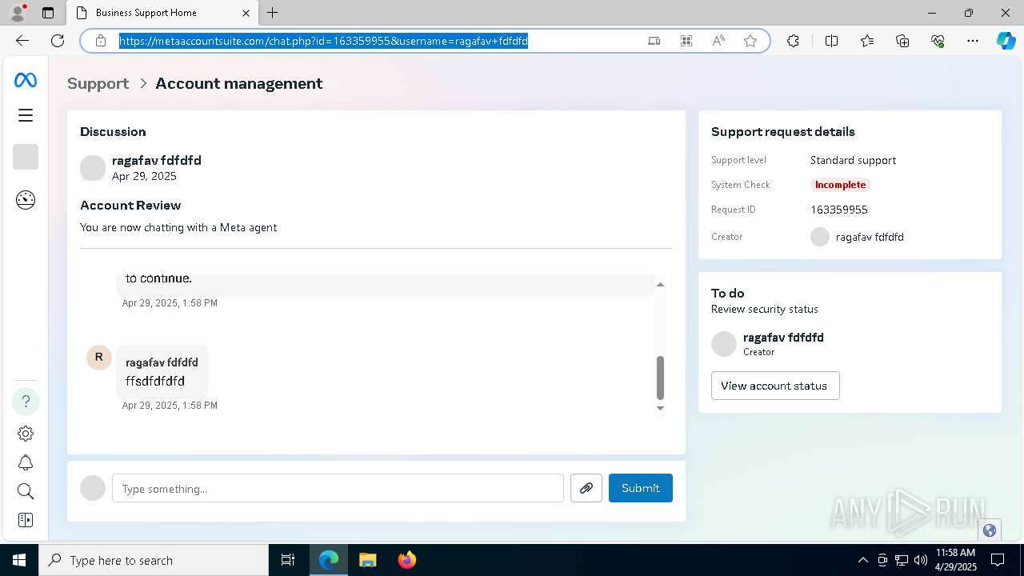Click Account management breadcrumb title
The height and width of the screenshot is (576, 1024).
click(x=239, y=83)
